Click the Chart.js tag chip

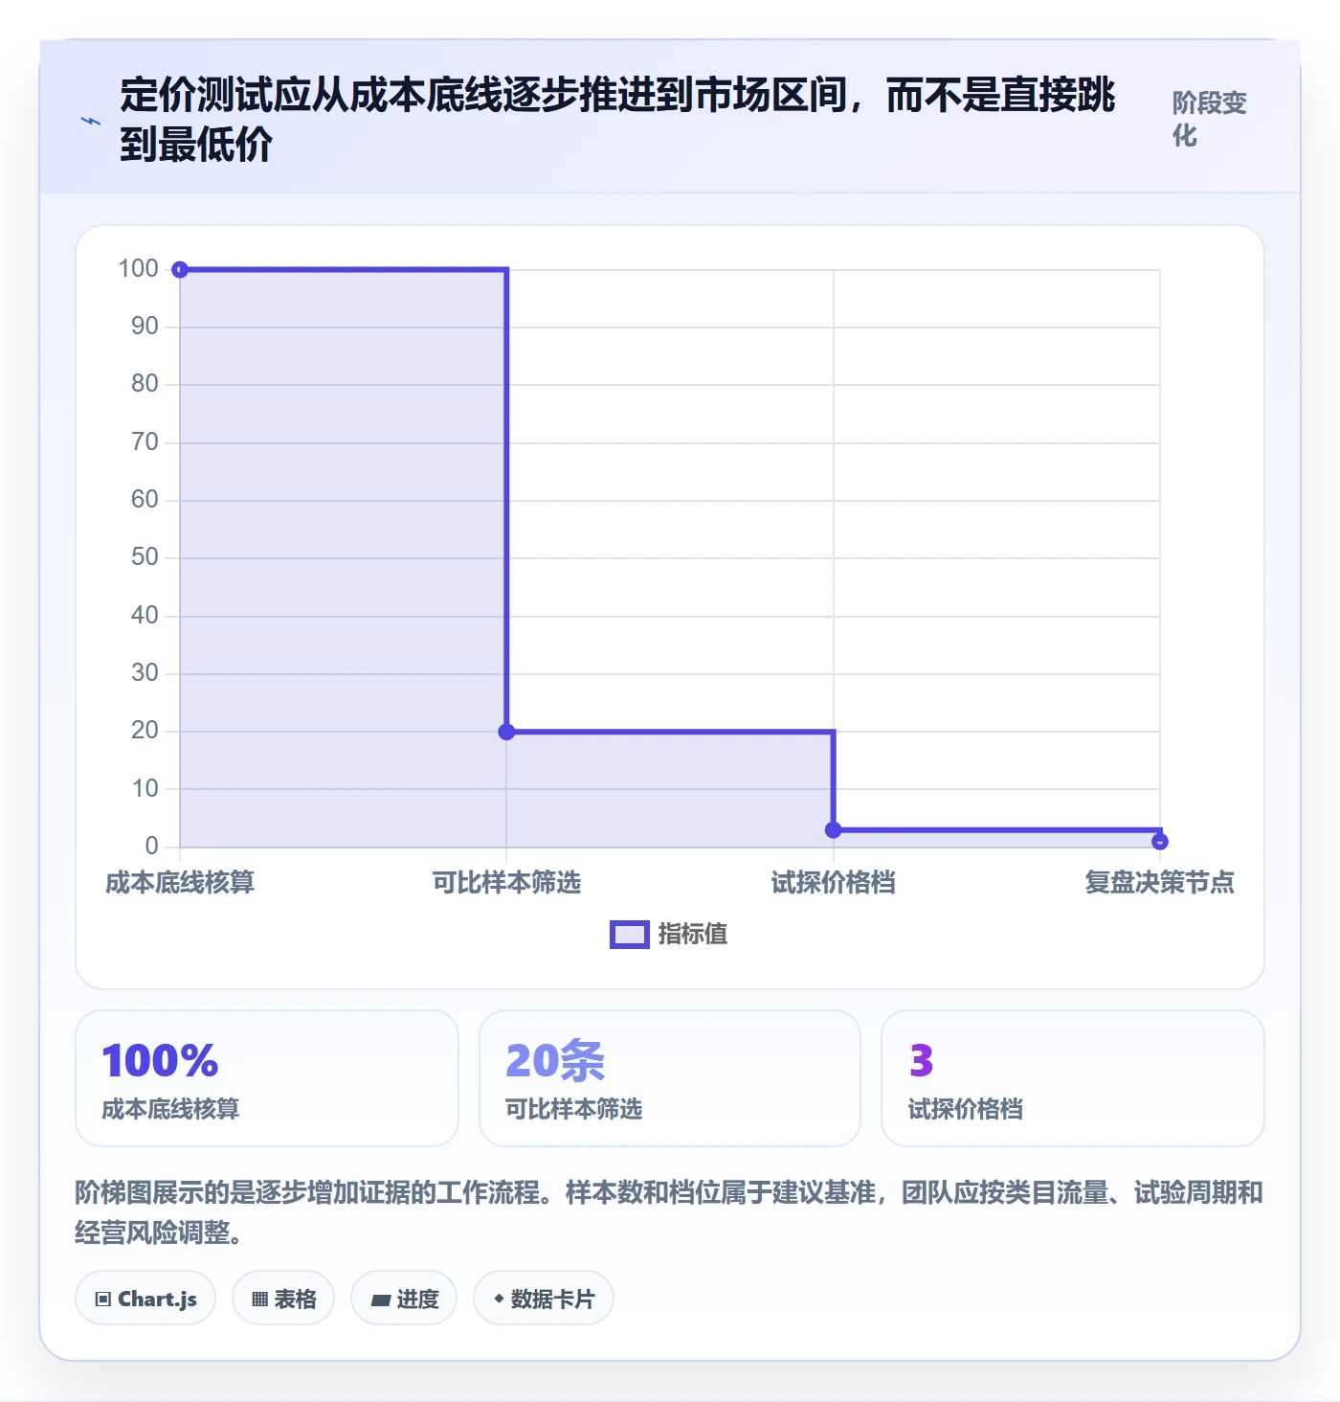click(x=145, y=1299)
